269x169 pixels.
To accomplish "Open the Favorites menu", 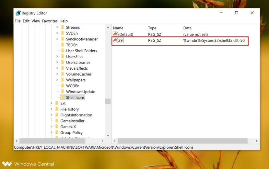I will [50, 21].
